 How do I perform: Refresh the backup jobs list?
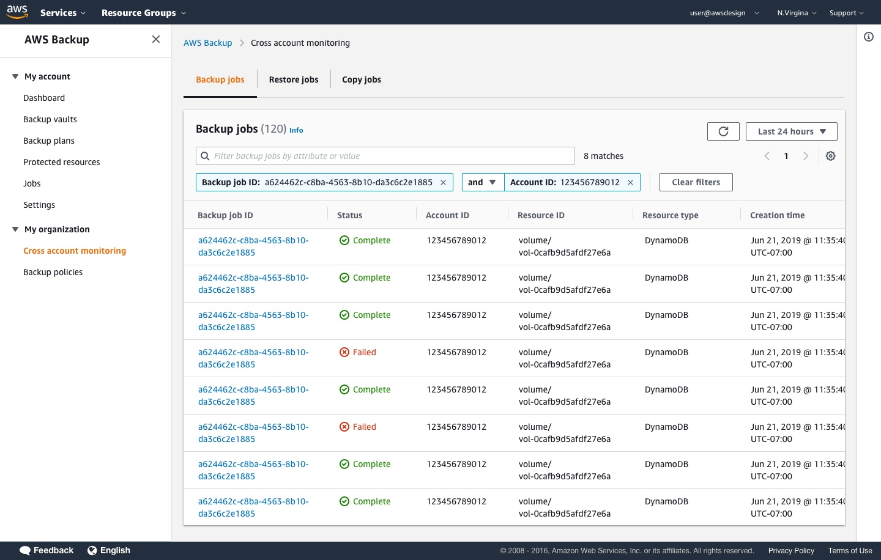click(x=723, y=131)
